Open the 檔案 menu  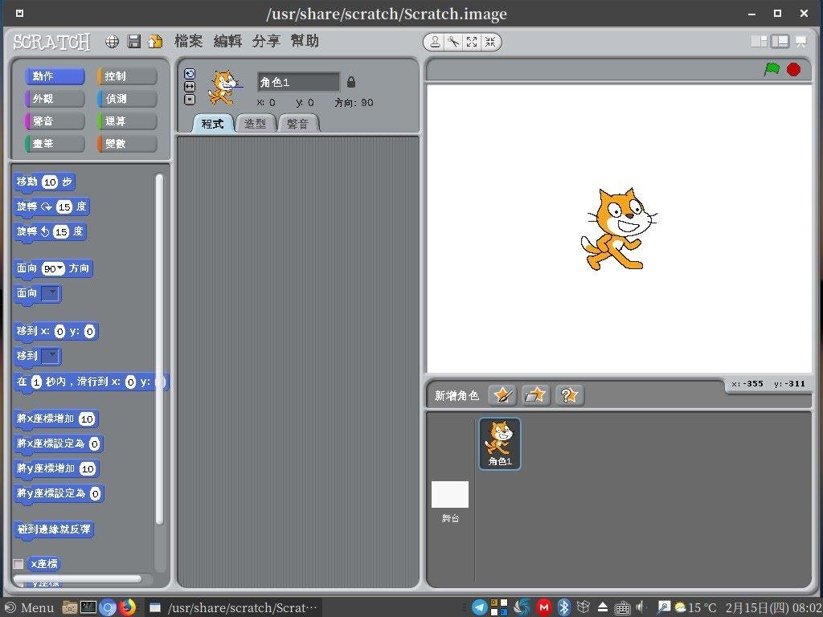click(188, 41)
